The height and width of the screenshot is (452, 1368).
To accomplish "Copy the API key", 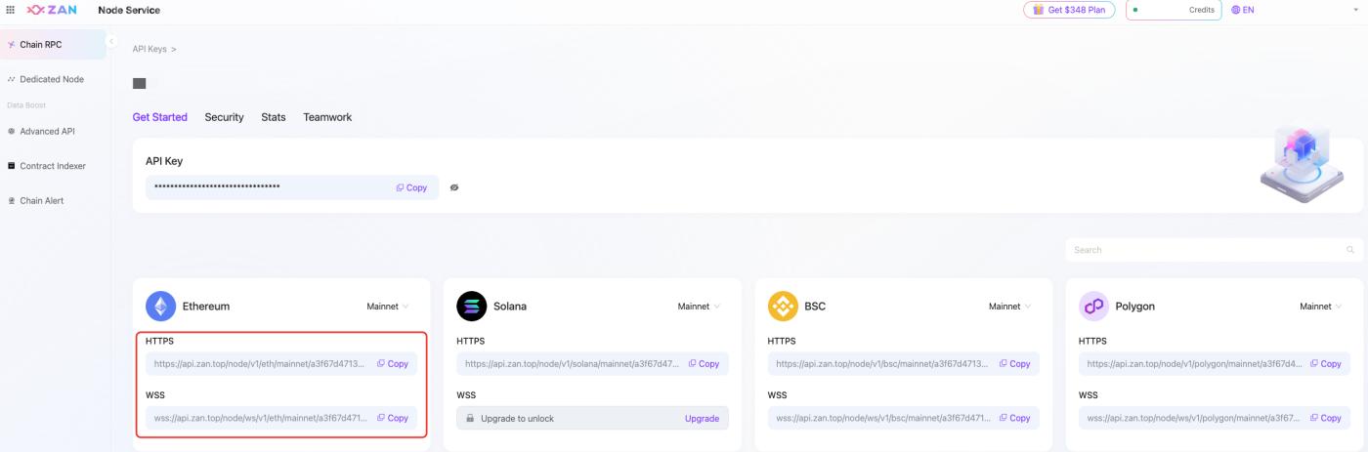I will pyautogui.click(x=411, y=187).
